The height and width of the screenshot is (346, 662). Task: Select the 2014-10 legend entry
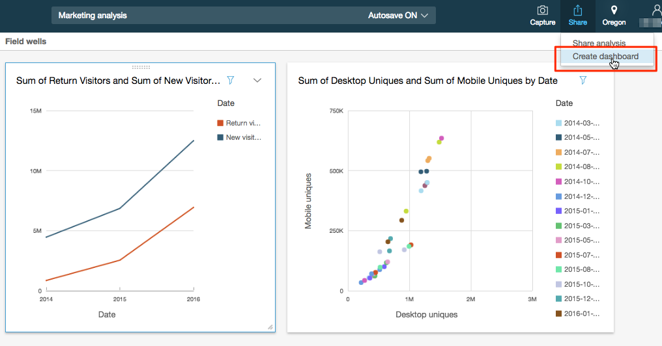point(577,181)
